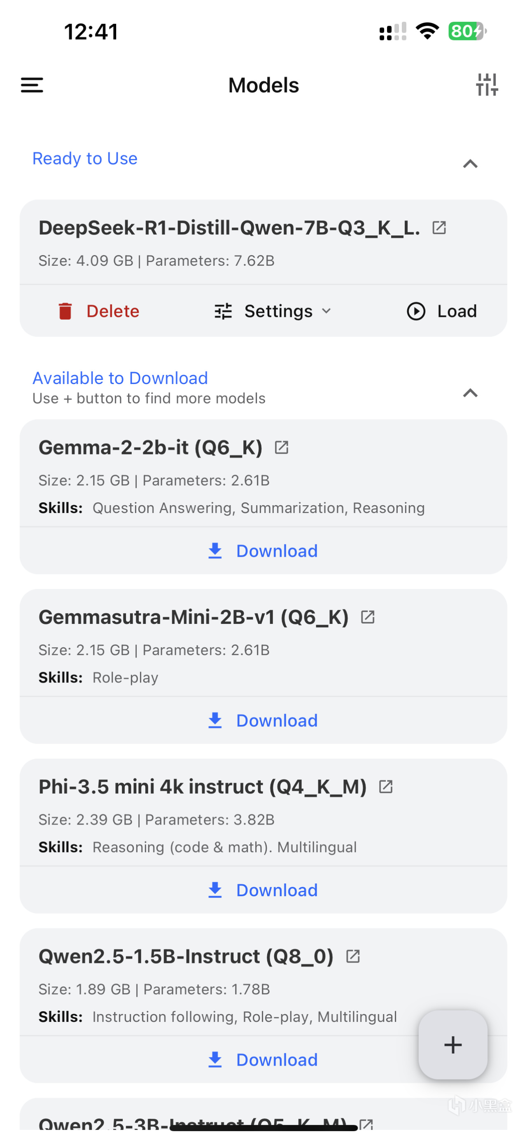Tap the plus button to add models
Image resolution: width=527 pixels, height=1141 pixels.
[452, 1045]
